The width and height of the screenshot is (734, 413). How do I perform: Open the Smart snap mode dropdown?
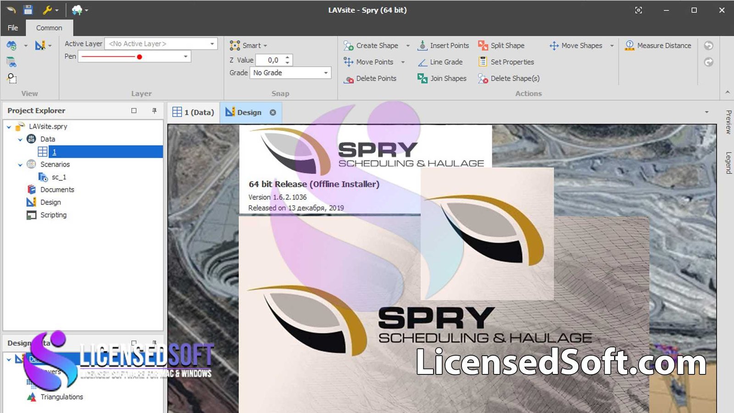click(265, 45)
